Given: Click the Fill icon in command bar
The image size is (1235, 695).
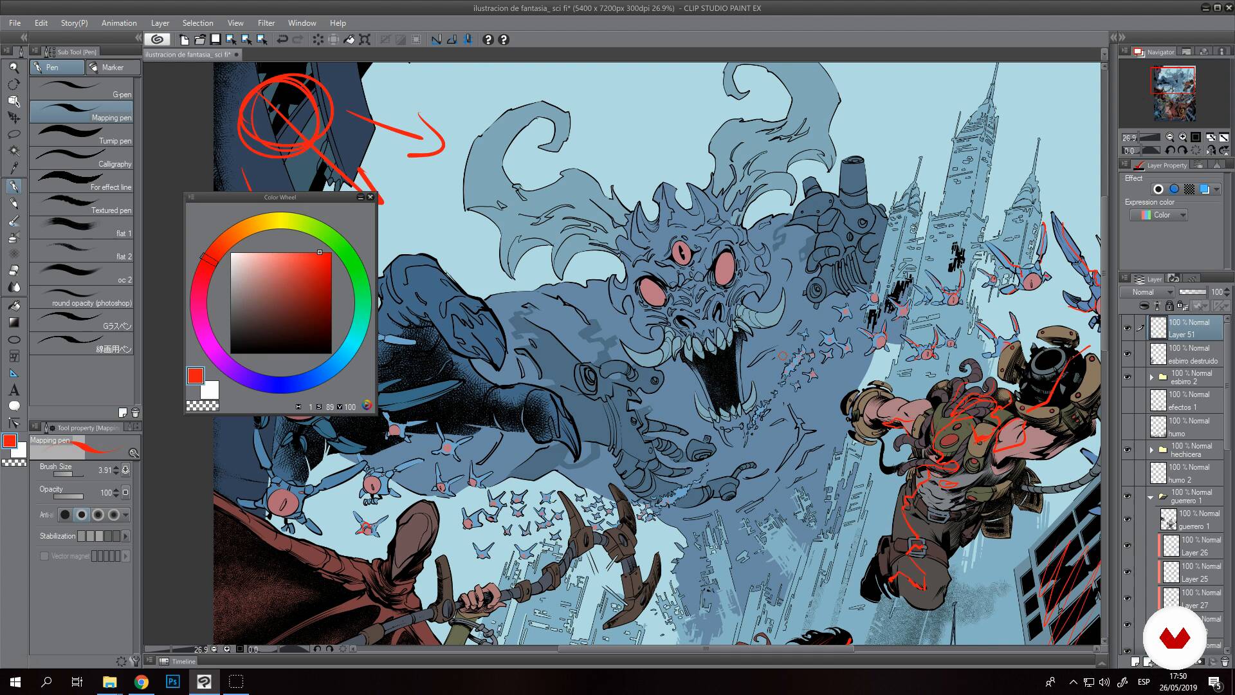Looking at the screenshot, I should coord(349,39).
